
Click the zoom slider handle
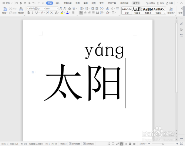click(x=163, y=144)
